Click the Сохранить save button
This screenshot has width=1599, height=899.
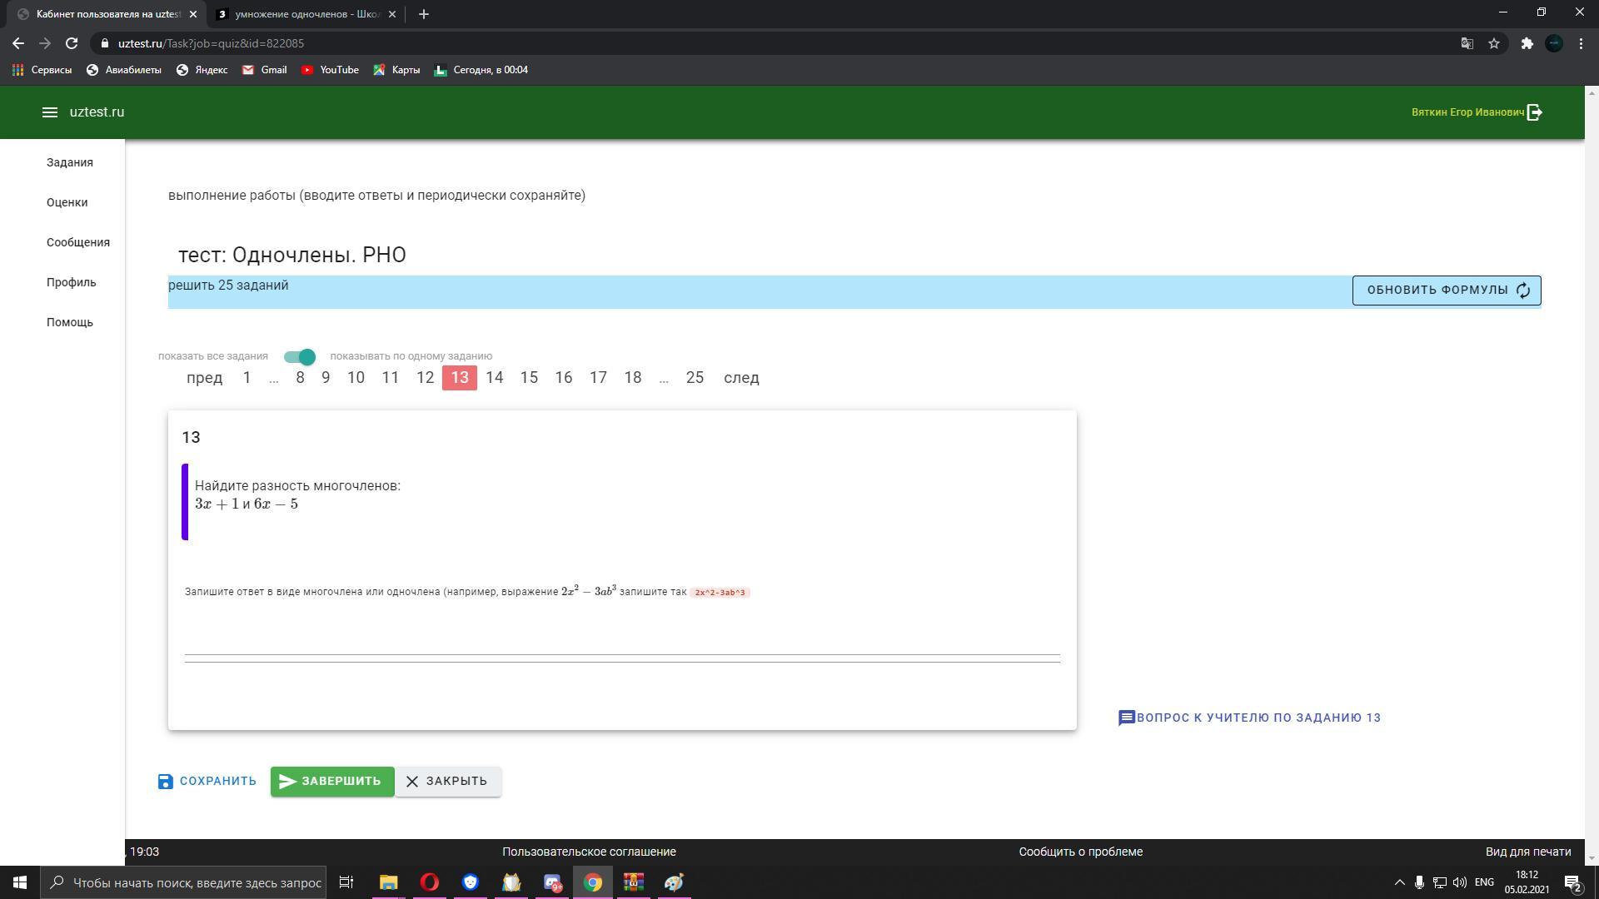[x=207, y=782]
